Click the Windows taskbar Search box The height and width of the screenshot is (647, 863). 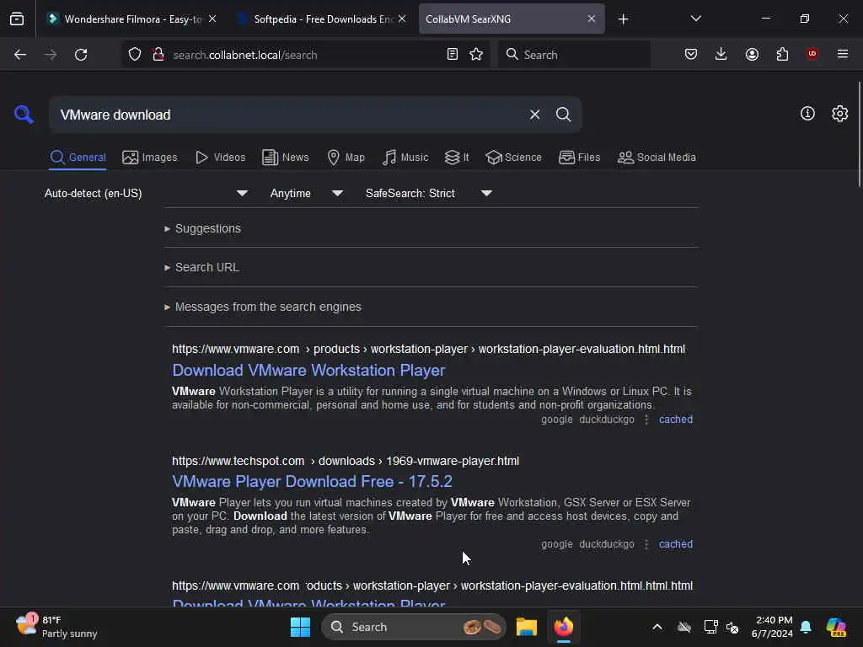[413, 627]
